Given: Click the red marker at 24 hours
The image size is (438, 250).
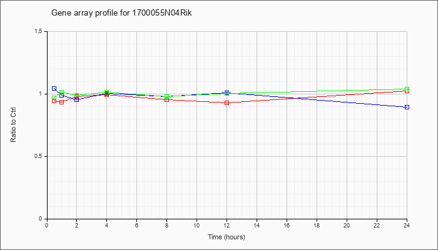Looking at the screenshot, I should [407, 91].
